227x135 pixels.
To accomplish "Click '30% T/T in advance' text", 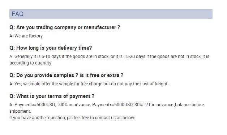I will click(154, 104).
